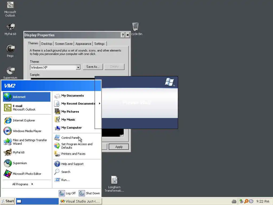Launch Internet from Start menu
The height and width of the screenshot is (205, 273).
pos(27,97)
